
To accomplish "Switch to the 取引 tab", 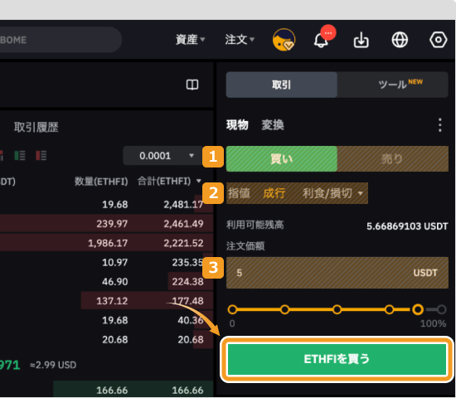I will [282, 85].
